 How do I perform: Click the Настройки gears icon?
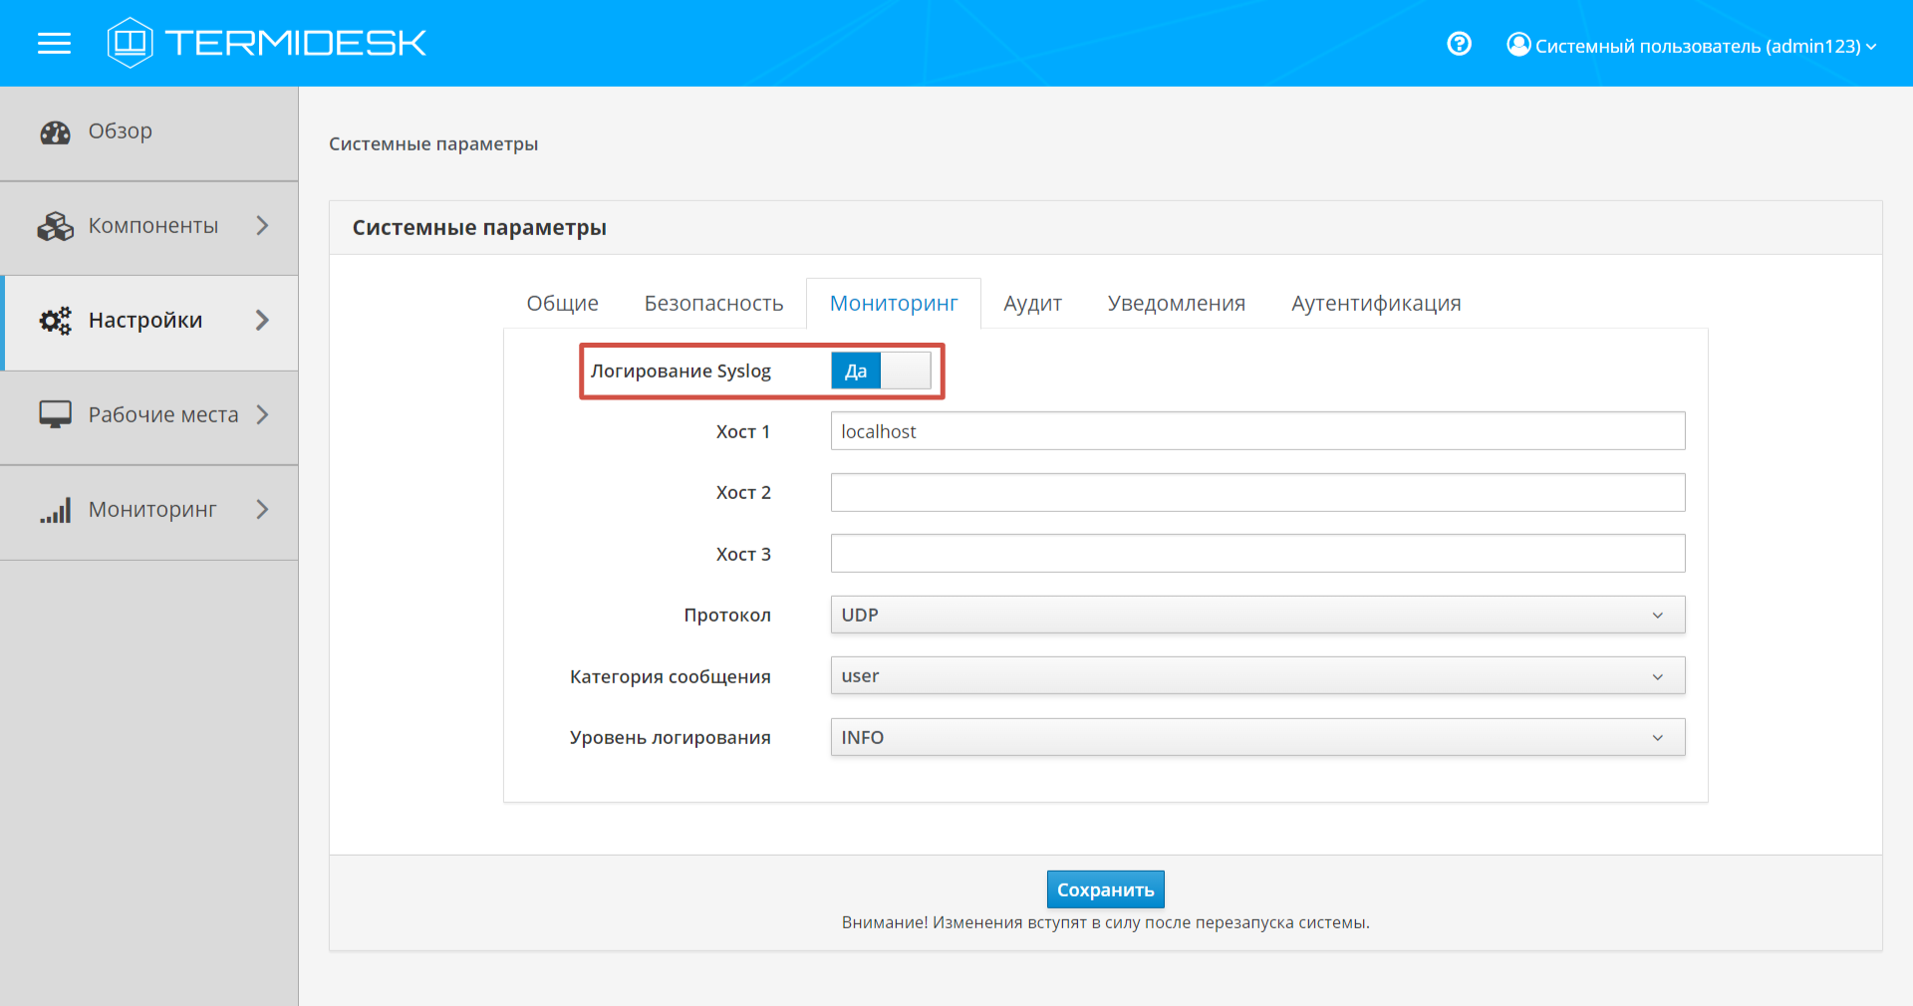pos(55,321)
